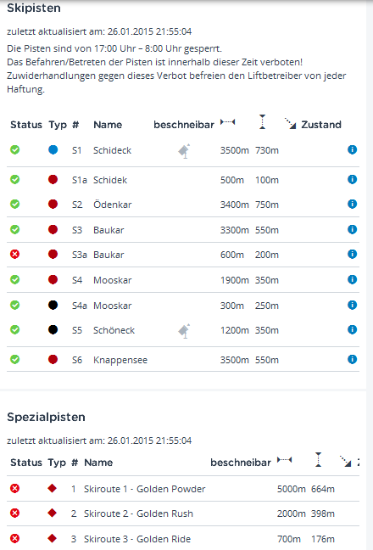Select beschneibar header in Spezialpisten table
Image resolution: width=373 pixels, height=550 pixels.
pos(241,463)
